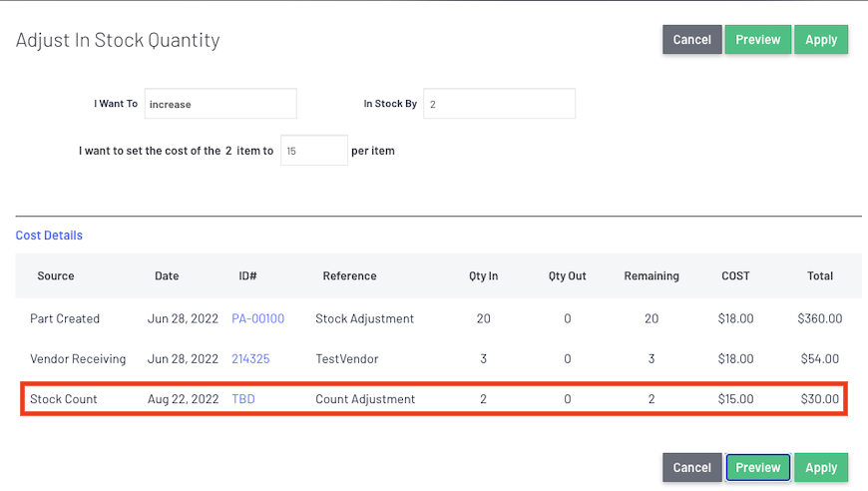This screenshot has height=491, width=868.
Task: Focus the 'In Stock By' quantity field
Action: click(499, 104)
